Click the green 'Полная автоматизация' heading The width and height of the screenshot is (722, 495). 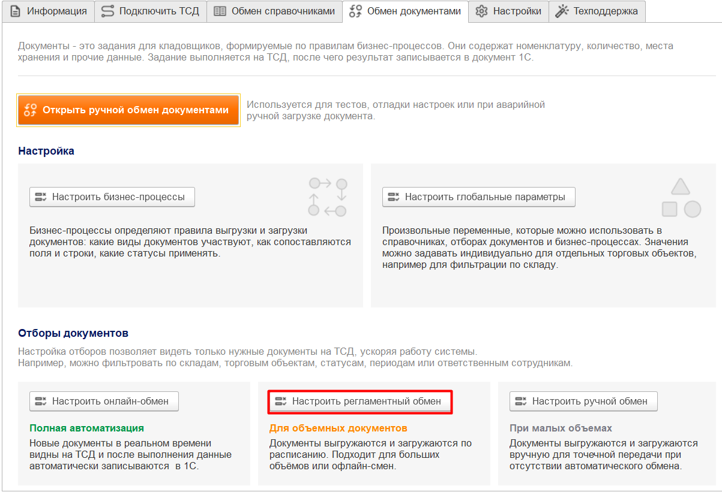[x=86, y=428]
